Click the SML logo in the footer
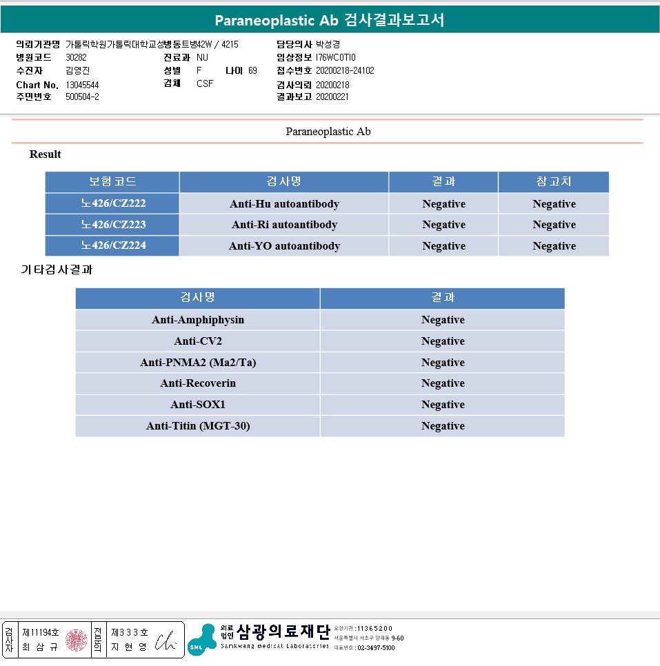This screenshot has height=666, width=660. pyautogui.click(x=201, y=639)
